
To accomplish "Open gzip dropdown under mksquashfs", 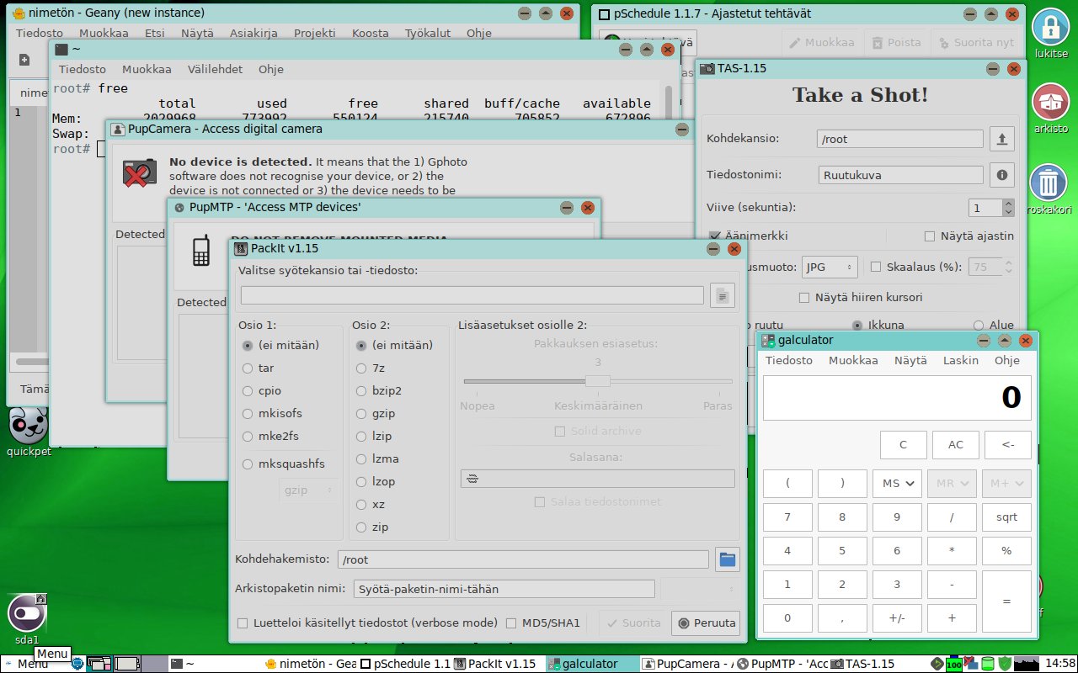I will (308, 489).
